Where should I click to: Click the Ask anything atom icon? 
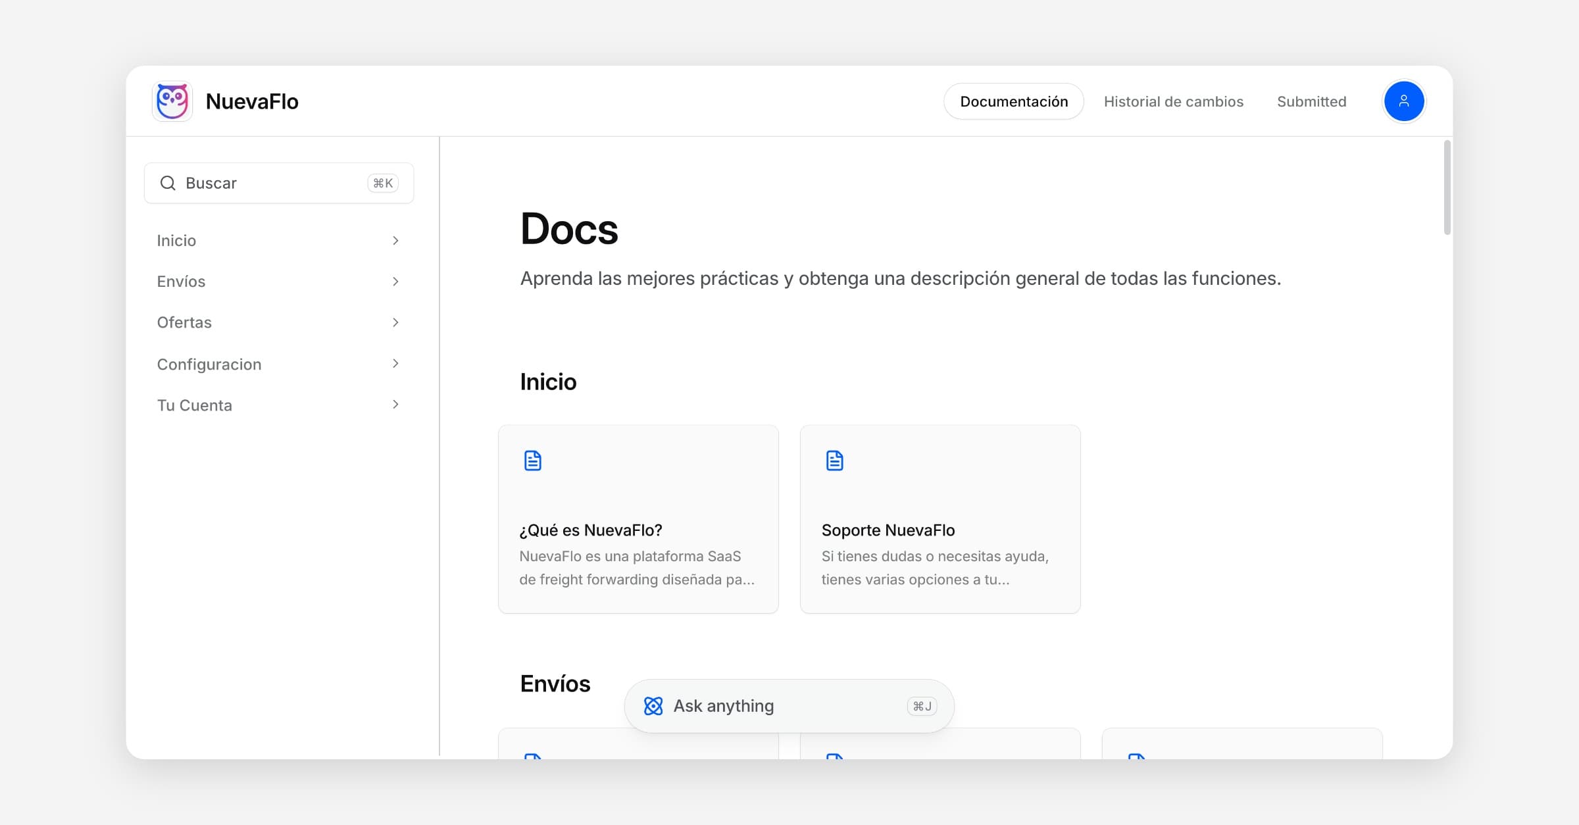[653, 706]
